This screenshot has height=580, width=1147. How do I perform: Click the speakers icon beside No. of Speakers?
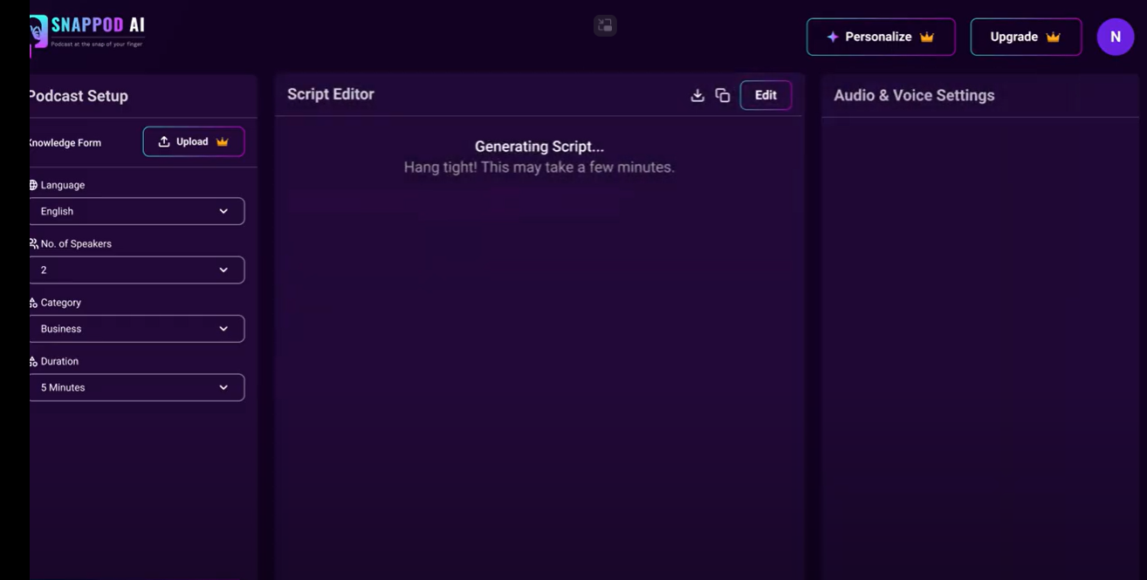pos(32,243)
